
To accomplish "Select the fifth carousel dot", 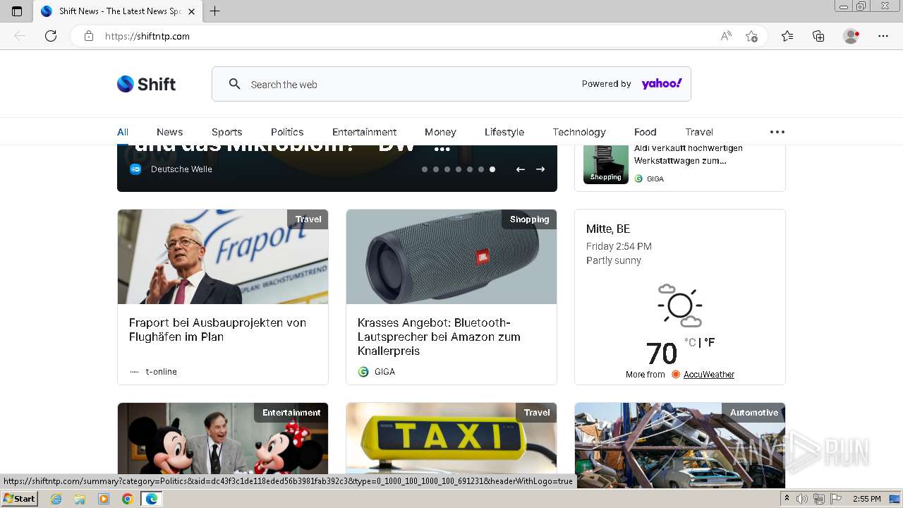I will point(470,169).
